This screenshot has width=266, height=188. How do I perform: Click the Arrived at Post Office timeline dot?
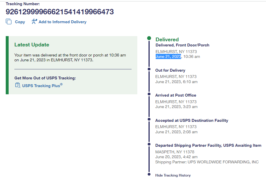149,94
